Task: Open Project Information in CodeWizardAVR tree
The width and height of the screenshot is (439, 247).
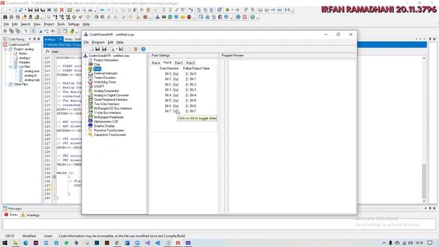Action: coord(106,60)
